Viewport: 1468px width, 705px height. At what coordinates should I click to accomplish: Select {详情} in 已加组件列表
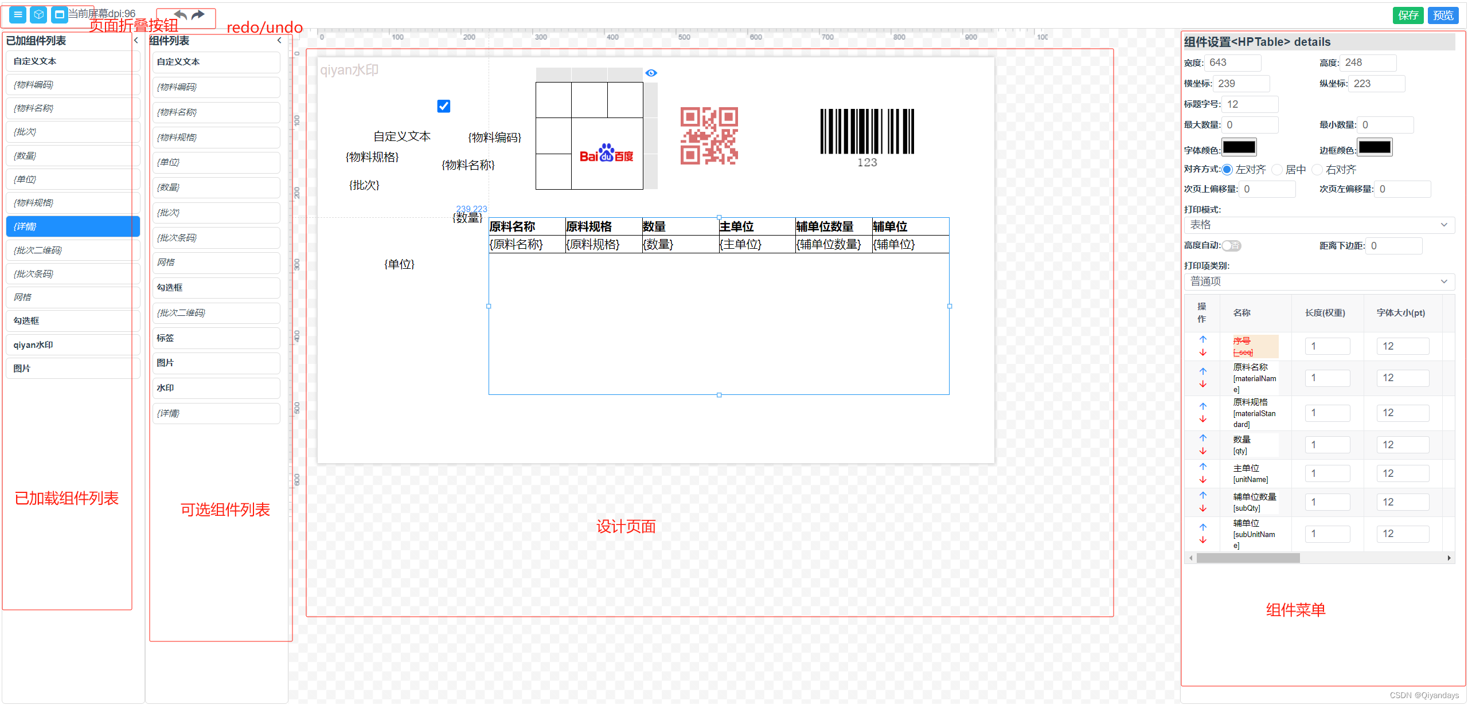pos(73,226)
